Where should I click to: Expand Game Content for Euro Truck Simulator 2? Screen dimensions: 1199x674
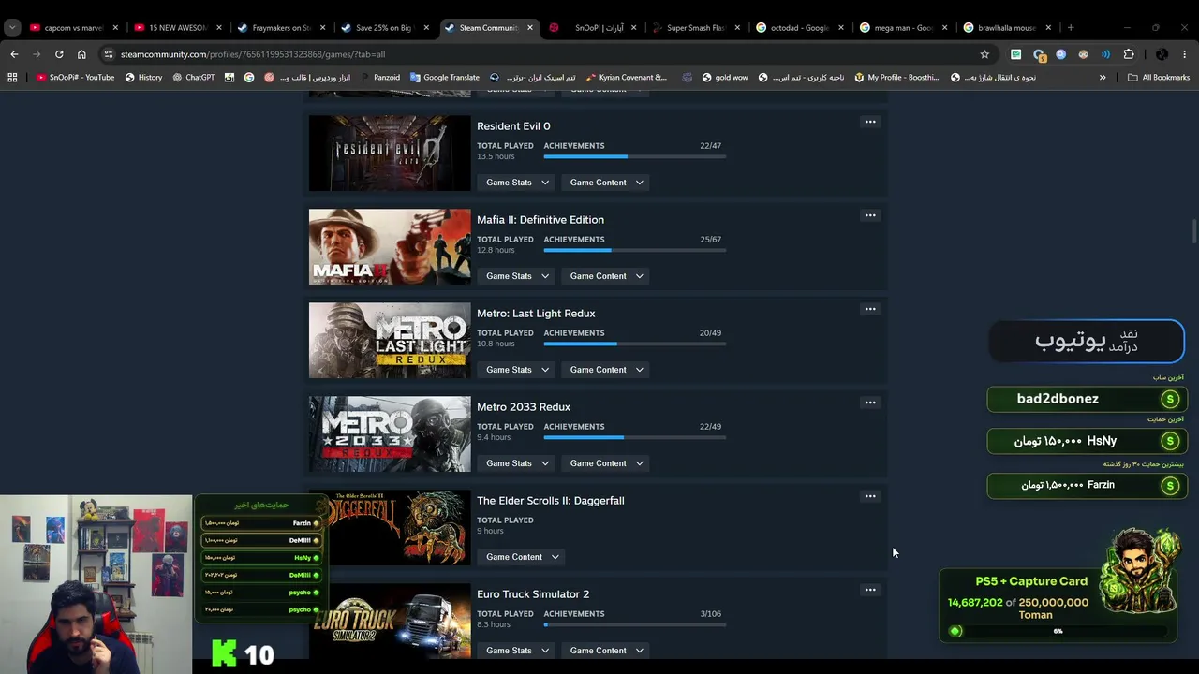(x=606, y=651)
